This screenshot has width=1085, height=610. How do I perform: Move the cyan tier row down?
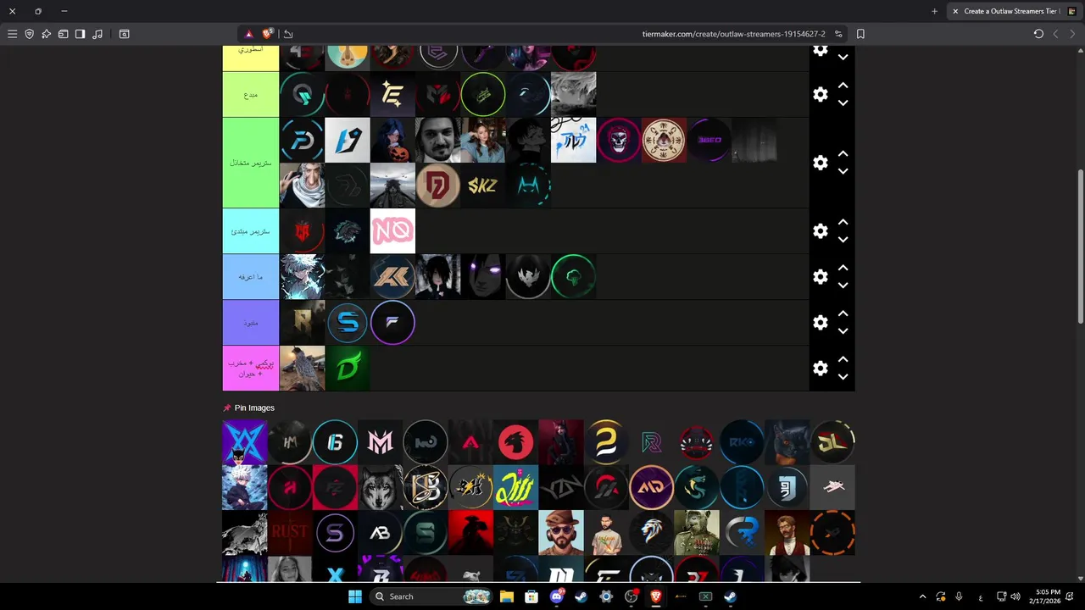843,240
